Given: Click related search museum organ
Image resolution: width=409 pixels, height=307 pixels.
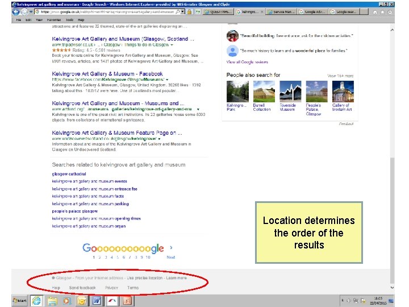Looking at the screenshot, I should coord(89,226).
